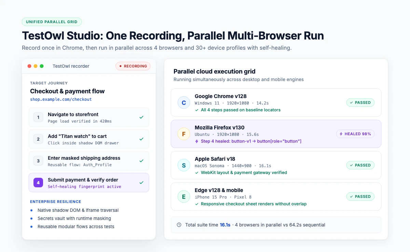This screenshot has height=252, width=410.
Task: Click 'Click inside shadow DOM drawer' text
Action: pos(83,143)
